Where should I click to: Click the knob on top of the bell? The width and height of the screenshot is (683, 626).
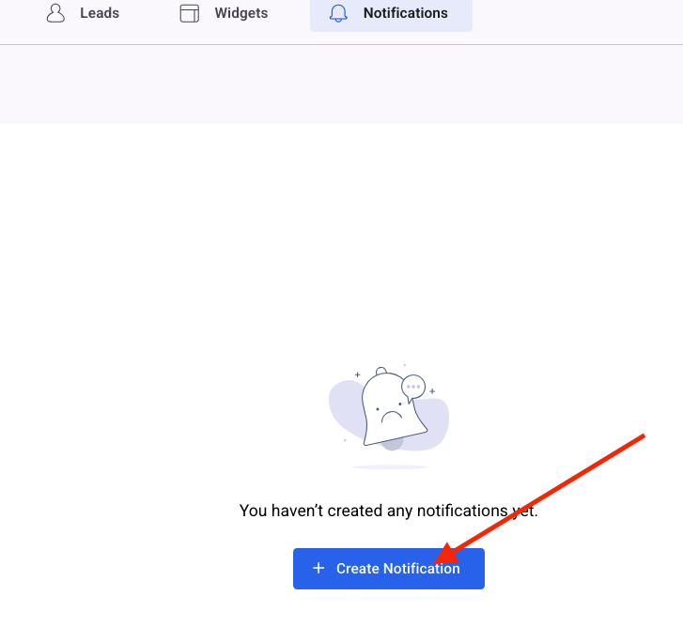coord(380,371)
